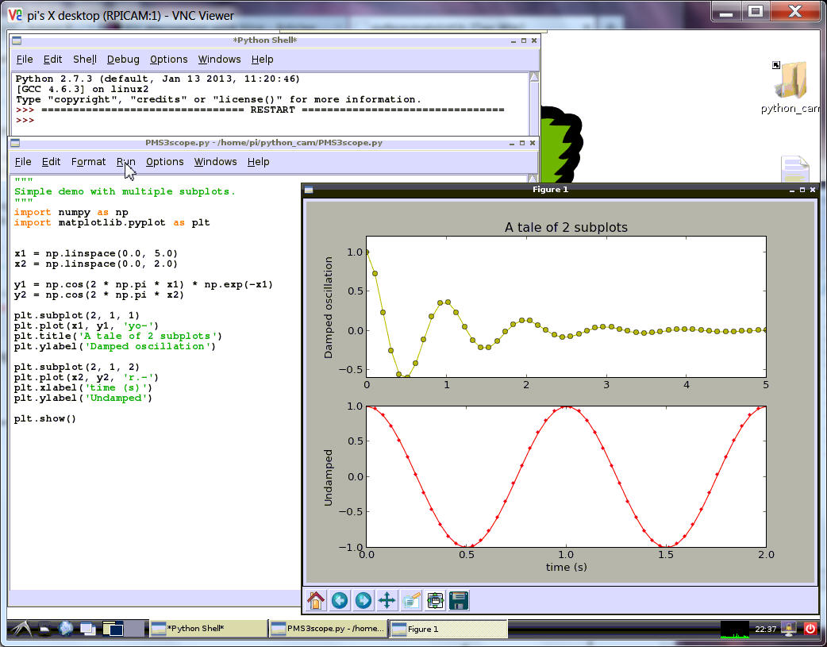This screenshot has width=827, height=647.
Task: Click the Back arrow in the figure toolbar
Action: [x=340, y=600]
